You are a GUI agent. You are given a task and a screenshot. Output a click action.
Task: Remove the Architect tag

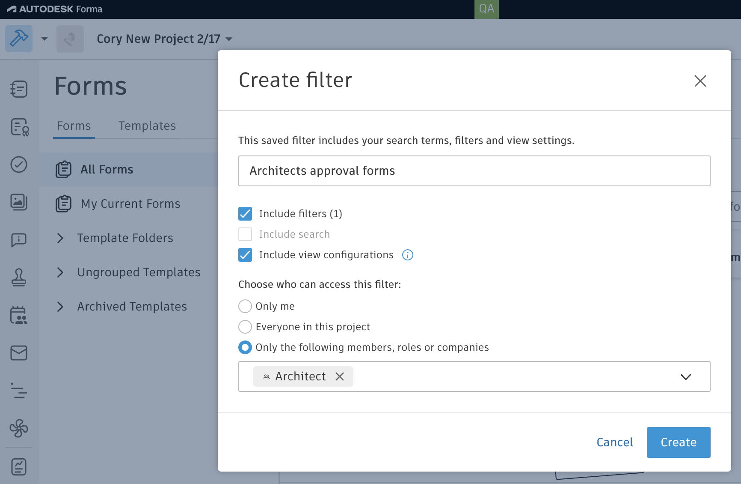click(x=340, y=376)
